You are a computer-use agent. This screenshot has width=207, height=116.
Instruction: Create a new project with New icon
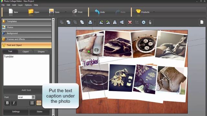pyautogui.click(x=13, y=12)
